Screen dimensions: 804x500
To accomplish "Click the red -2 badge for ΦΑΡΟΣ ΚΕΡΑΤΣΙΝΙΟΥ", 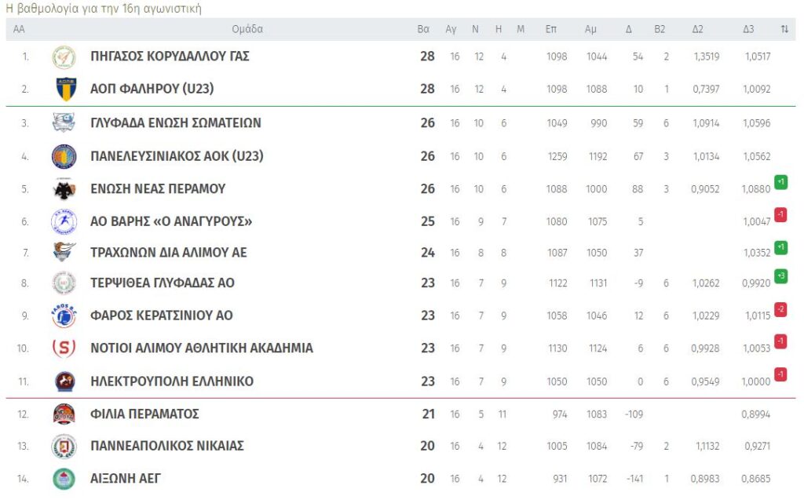I will 780,308.
